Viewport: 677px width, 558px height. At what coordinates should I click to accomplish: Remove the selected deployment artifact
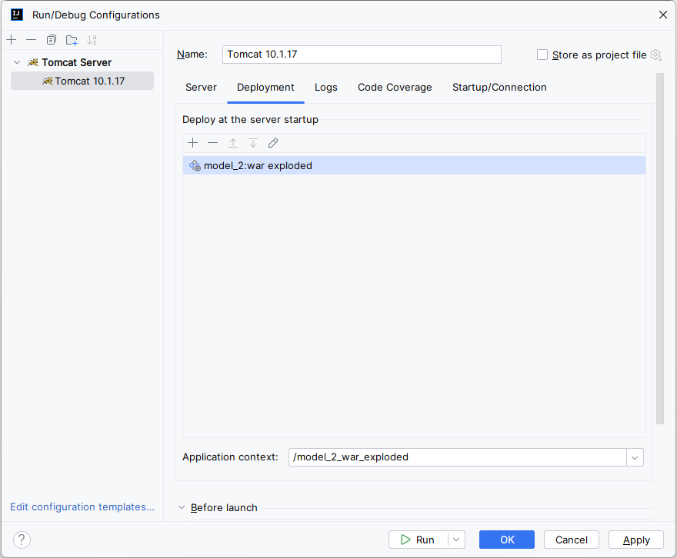pos(213,143)
